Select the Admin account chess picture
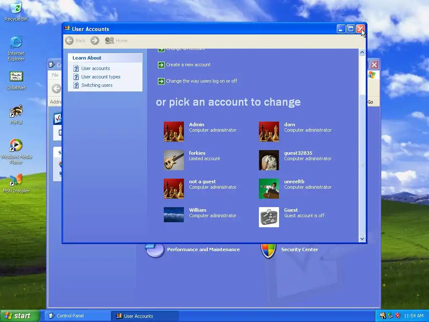Image resolution: width=429 pixels, height=322 pixels. coord(174,131)
